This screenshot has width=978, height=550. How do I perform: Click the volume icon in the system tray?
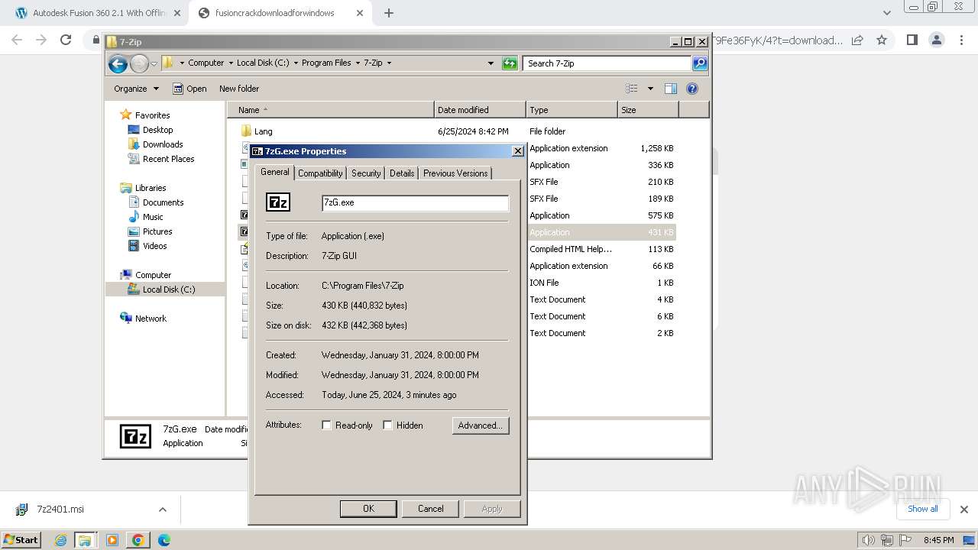tap(869, 540)
